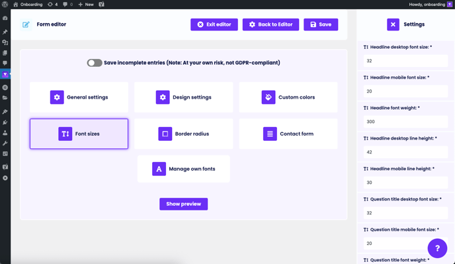
Task: Collapse the admin sidebar menu
Action: [x=5, y=178]
